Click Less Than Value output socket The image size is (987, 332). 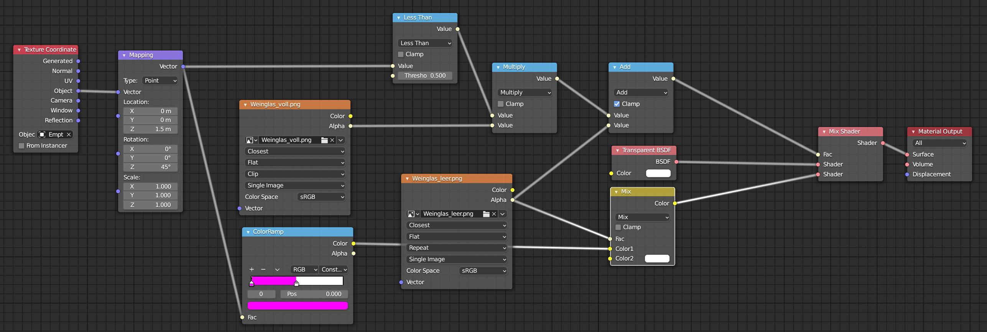point(457,29)
